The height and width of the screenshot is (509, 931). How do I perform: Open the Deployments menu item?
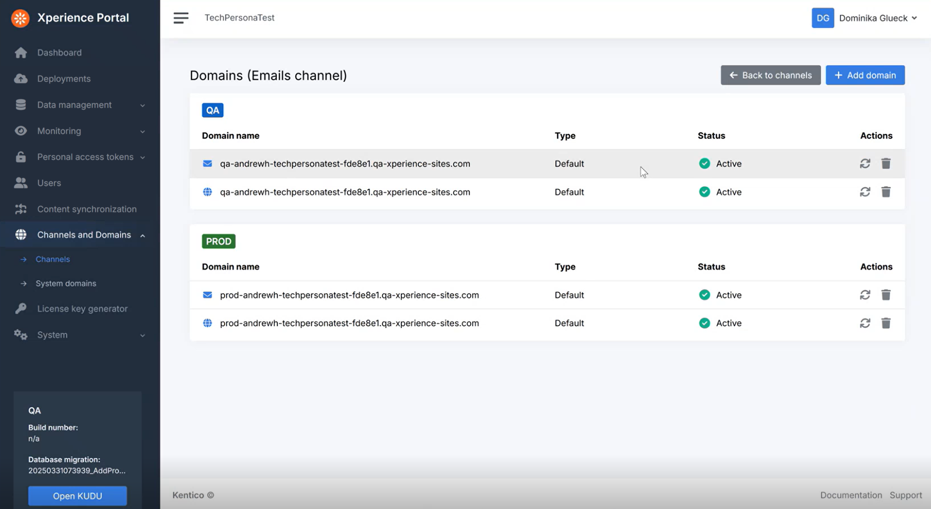click(64, 79)
